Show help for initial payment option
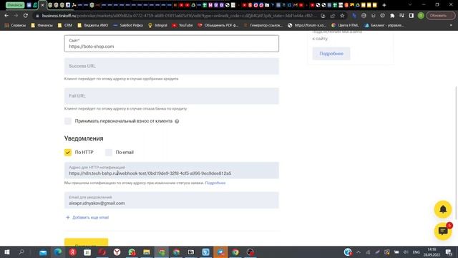 click(x=177, y=121)
